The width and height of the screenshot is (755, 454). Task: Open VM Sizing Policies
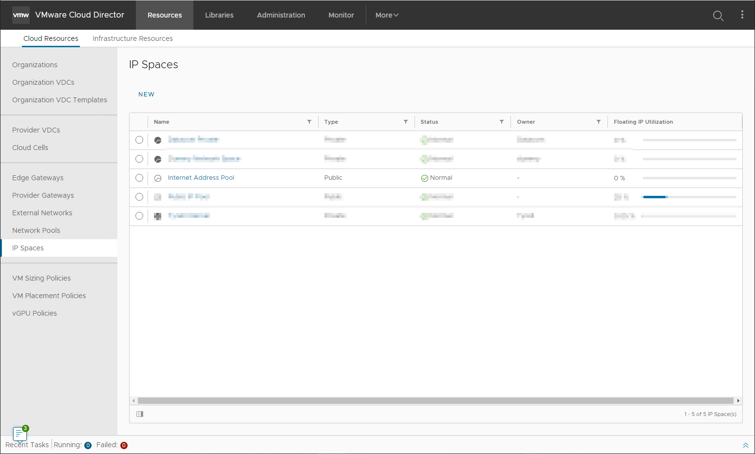tap(41, 278)
